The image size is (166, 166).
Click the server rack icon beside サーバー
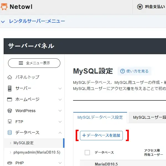click(x=10, y=89)
